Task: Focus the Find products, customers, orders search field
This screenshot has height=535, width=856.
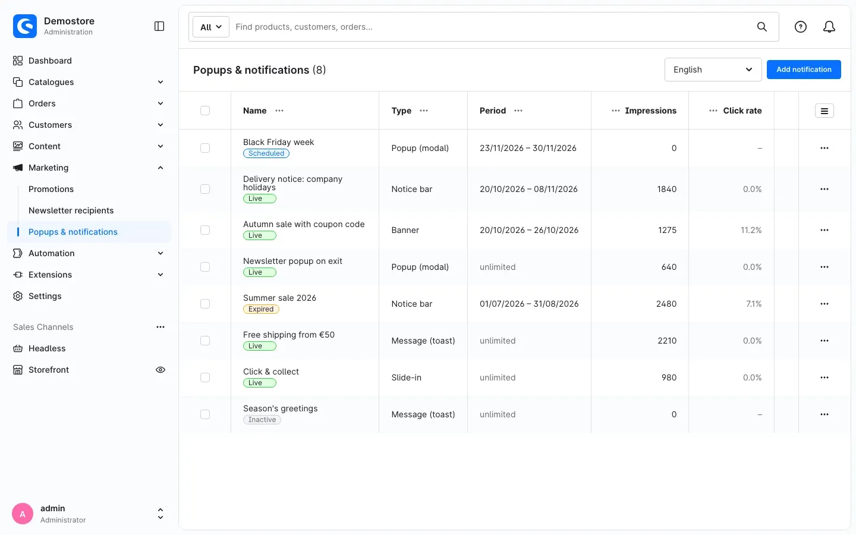Action: click(490, 27)
